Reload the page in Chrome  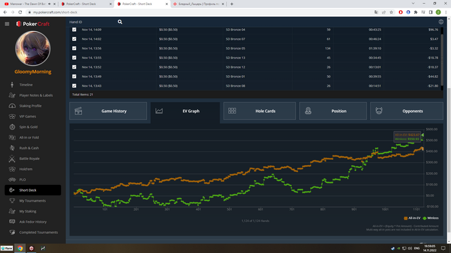20,12
